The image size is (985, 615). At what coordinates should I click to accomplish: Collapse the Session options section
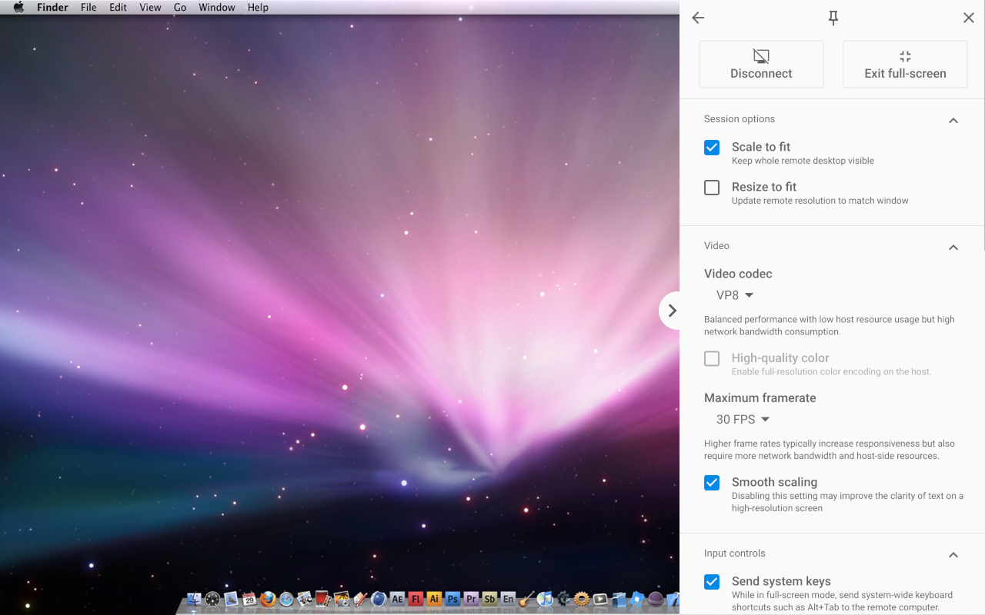point(953,120)
